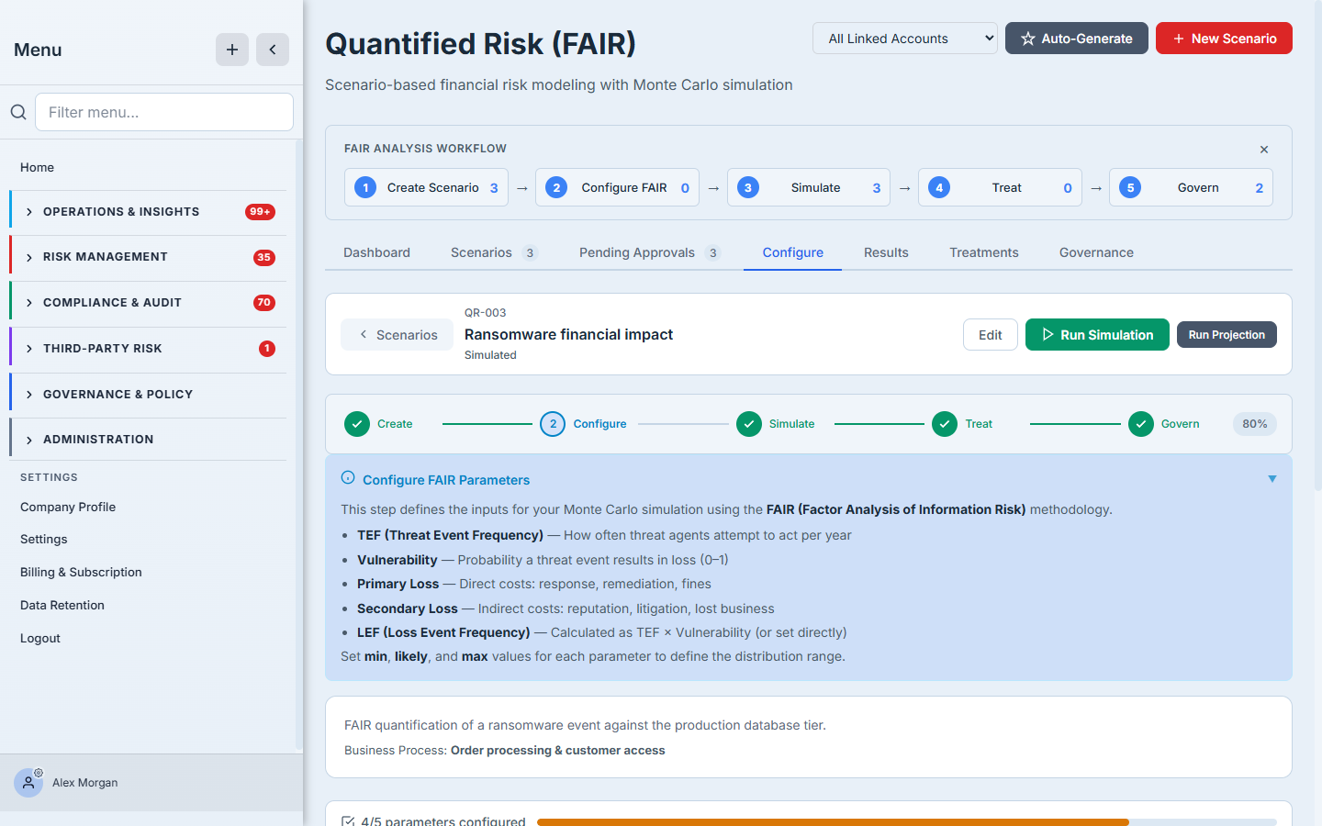The height and width of the screenshot is (826, 1322).
Task: Click the 1 badge on Third-Party Risk
Action: coord(267,349)
